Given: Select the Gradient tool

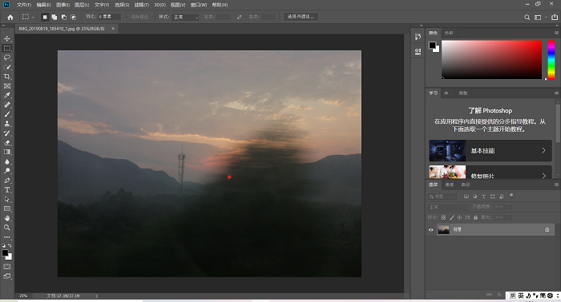Looking at the screenshot, I should (6, 152).
